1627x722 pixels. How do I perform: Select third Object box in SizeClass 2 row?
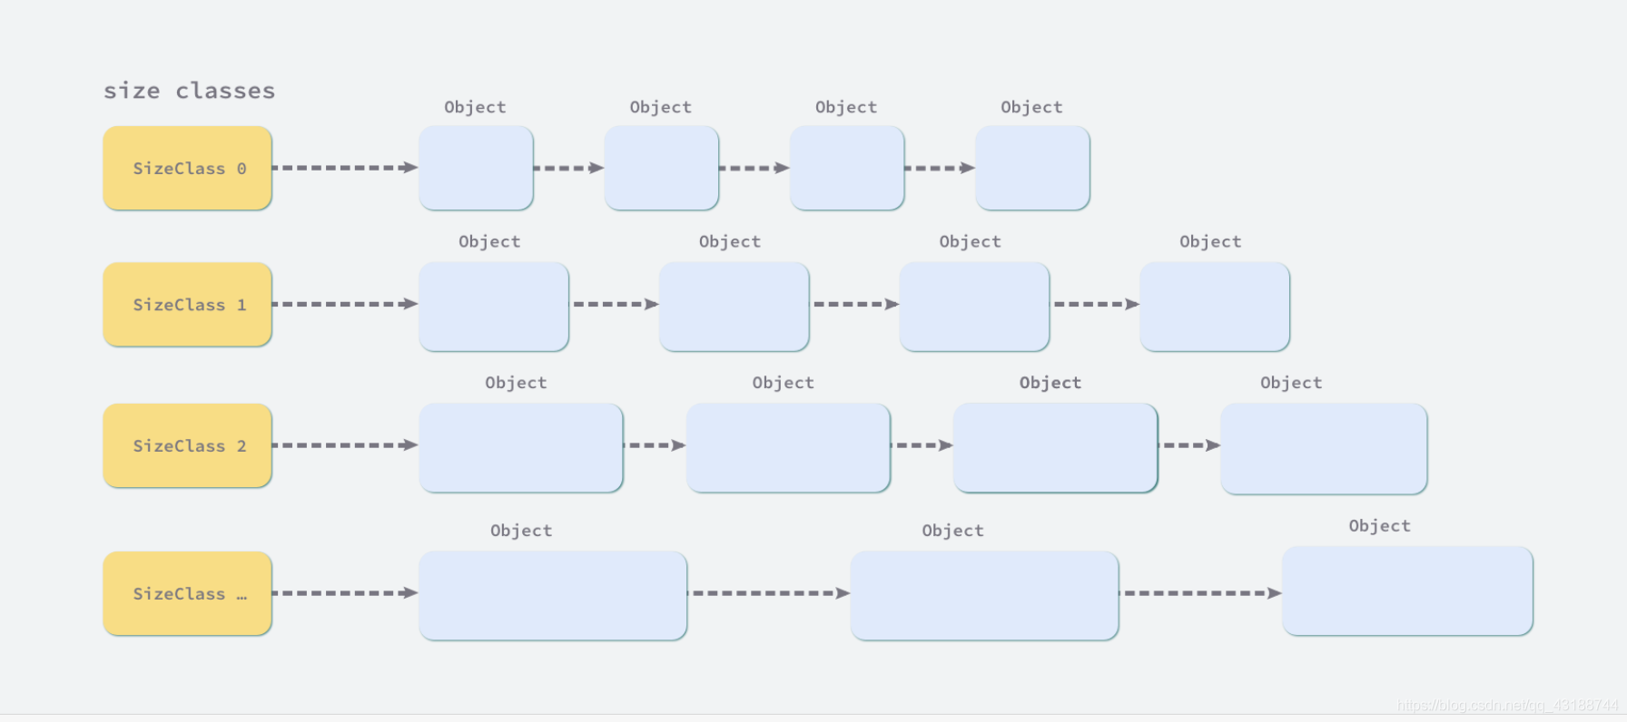[1056, 449]
